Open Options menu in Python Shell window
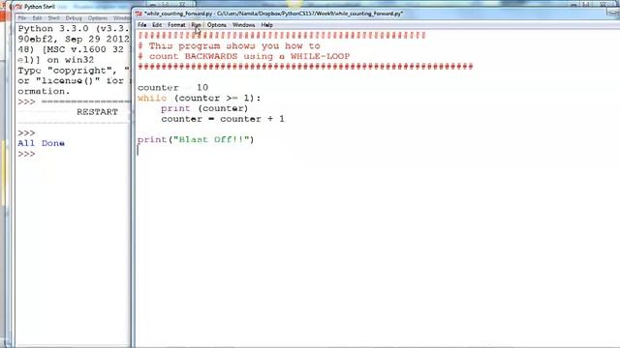620x348 pixels. [x=97, y=18]
